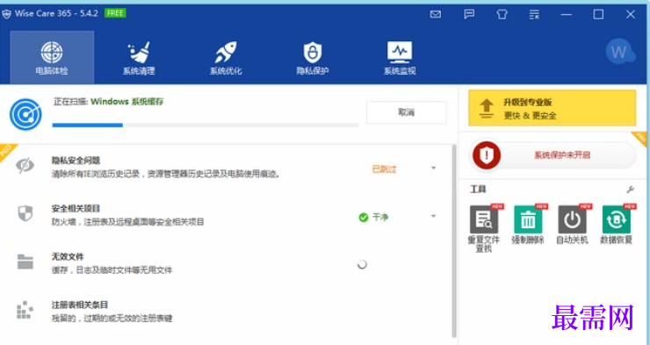Viewport: 650px width, 345px height.
Task: Click the 无效文件 folder icon
Action: 25,262
